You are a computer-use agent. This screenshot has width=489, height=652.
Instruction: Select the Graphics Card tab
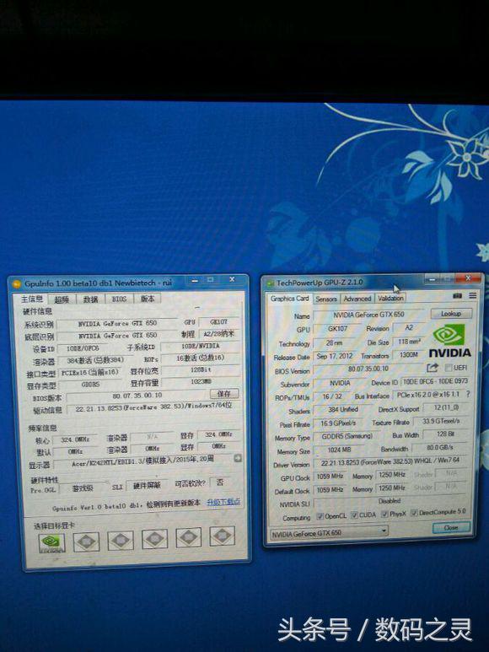tap(289, 299)
